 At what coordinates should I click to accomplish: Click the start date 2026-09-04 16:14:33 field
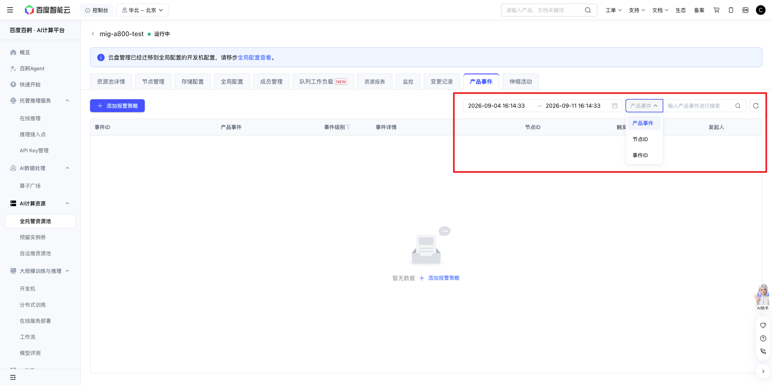tap(497, 106)
